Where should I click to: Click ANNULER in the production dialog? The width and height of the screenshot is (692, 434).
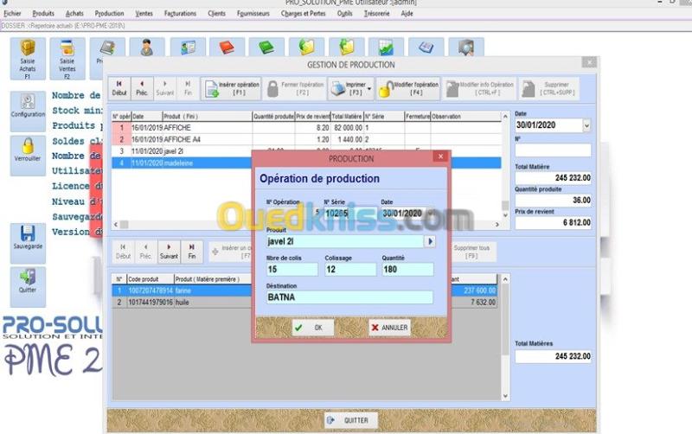tap(389, 328)
